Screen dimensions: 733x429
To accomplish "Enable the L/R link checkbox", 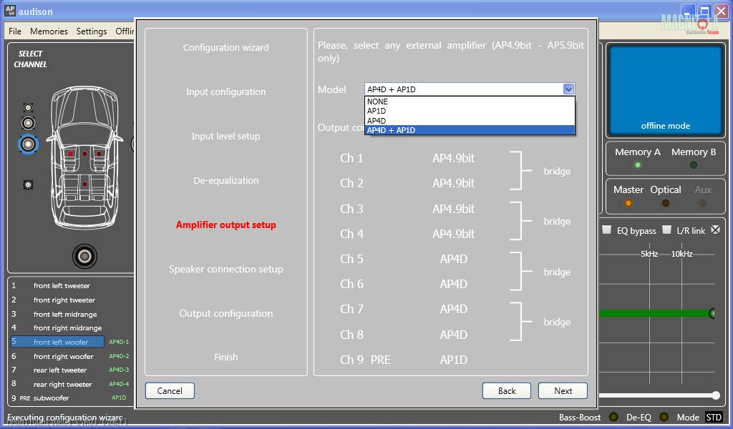I will 666,230.
